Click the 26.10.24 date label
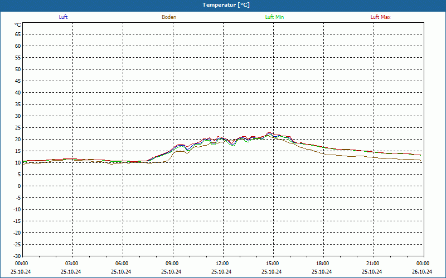446x278 pixels. pos(422,272)
